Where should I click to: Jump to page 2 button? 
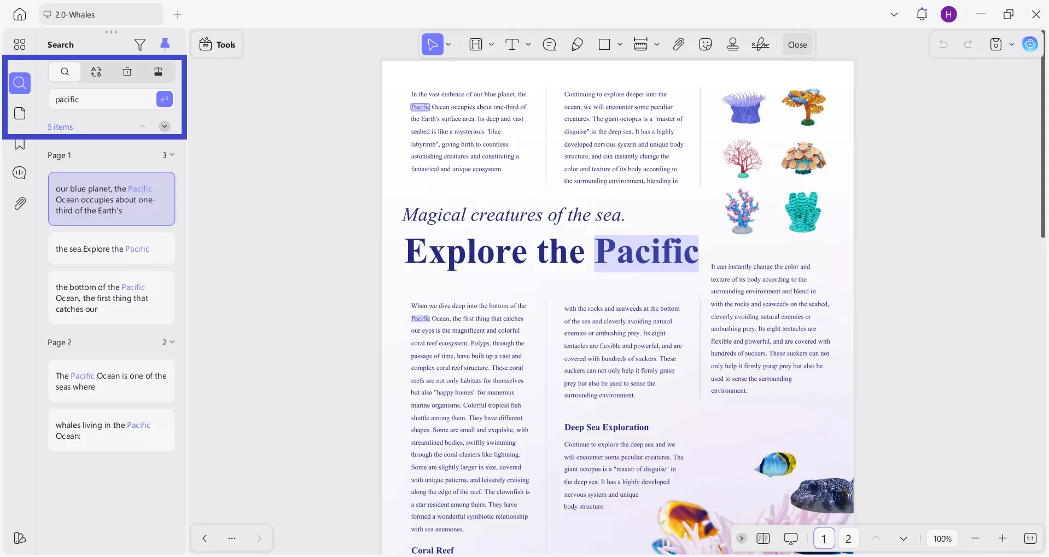tap(848, 538)
